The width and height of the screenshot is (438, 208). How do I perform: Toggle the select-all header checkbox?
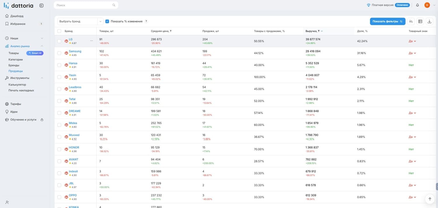pos(59,31)
